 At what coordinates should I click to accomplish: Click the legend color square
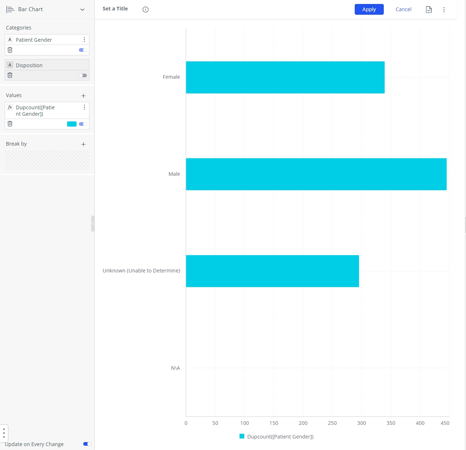pos(242,436)
